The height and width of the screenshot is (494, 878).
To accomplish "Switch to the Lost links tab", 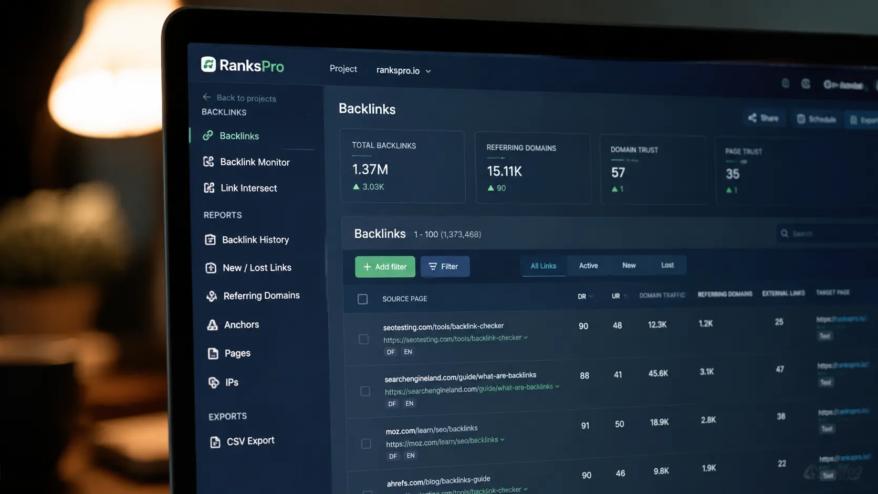I will pos(667,265).
